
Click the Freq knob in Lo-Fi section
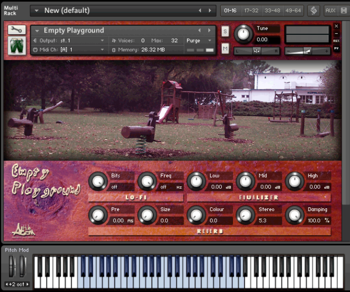pos(147,181)
